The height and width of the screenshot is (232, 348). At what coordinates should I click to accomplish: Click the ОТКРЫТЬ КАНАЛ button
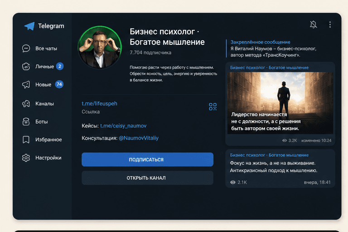pos(147,178)
